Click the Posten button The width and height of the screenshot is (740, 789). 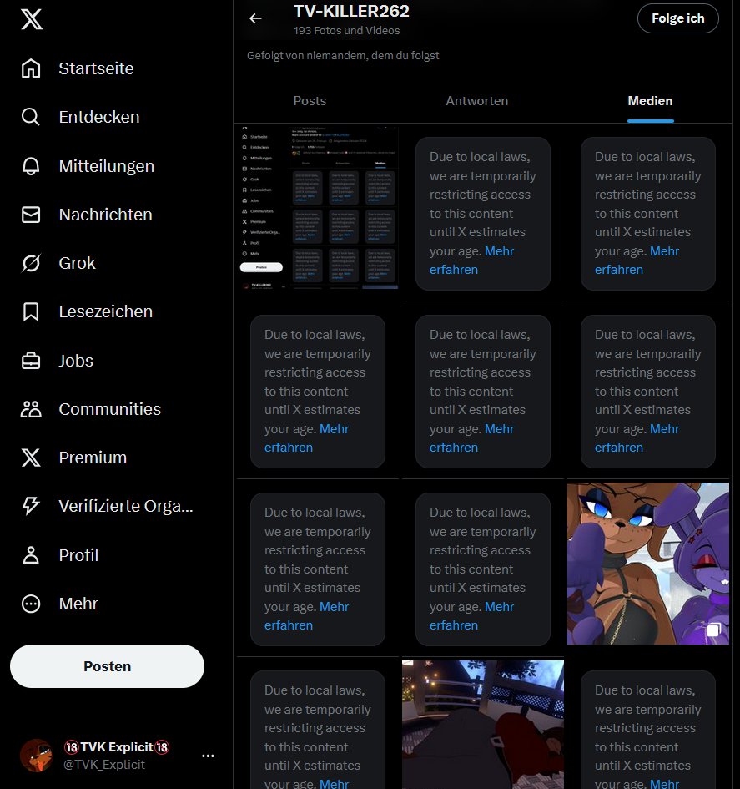coord(107,666)
